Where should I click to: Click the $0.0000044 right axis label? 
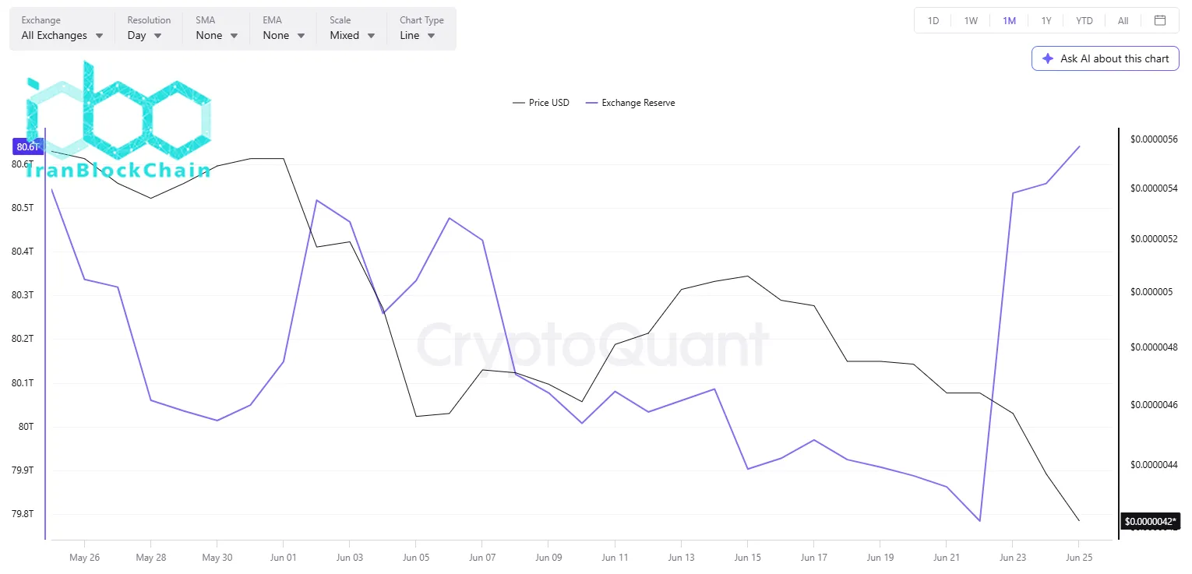[x=1154, y=465]
